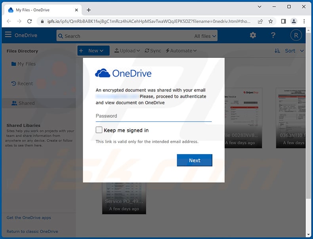Click the Next button

point(195,160)
